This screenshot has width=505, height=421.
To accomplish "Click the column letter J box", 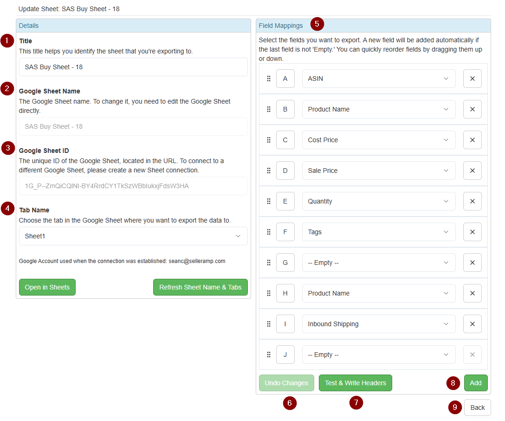I will point(285,355).
